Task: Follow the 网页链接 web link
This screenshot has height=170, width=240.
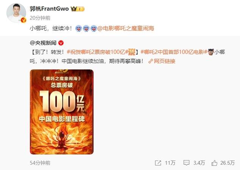Action: (x=165, y=61)
